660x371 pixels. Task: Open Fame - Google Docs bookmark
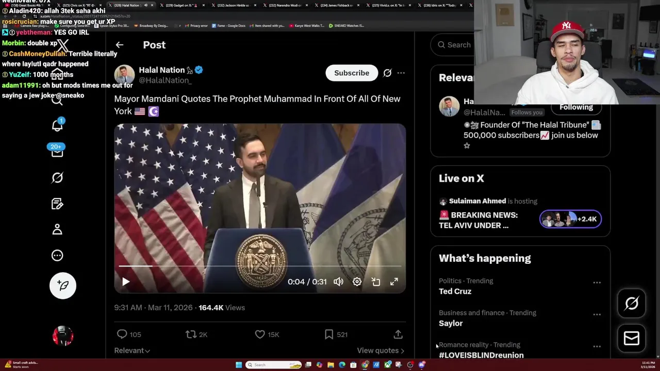(229, 26)
